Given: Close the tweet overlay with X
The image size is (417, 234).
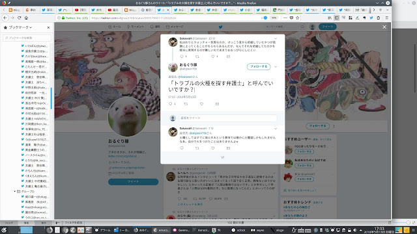Looking at the screenshot, I should click(384, 27).
